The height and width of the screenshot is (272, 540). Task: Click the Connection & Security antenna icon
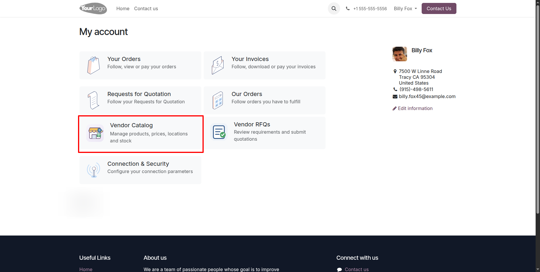tap(94, 170)
